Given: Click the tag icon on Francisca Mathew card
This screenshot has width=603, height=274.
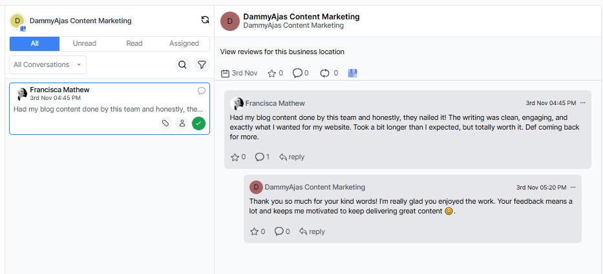Looking at the screenshot, I should point(165,124).
